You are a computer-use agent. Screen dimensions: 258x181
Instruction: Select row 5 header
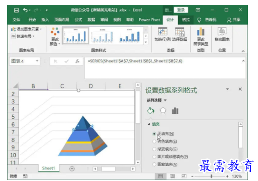click(13, 117)
